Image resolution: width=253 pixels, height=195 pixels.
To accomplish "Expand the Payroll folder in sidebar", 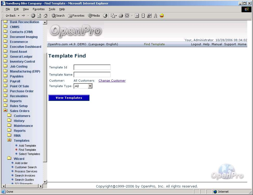I will click(15, 81).
